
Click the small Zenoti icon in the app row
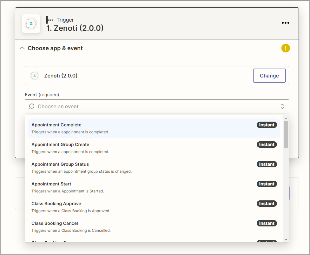pyautogui.click(x=35, y=76)
